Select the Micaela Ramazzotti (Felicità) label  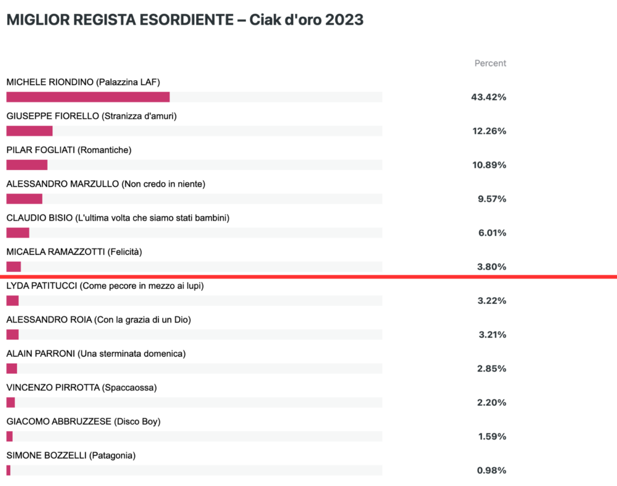click(74, 251)
